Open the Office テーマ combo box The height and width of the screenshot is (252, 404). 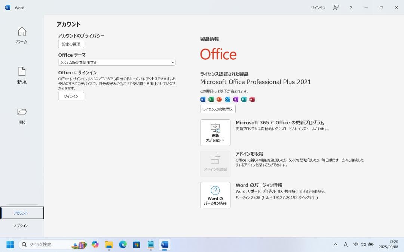(116, 62)
